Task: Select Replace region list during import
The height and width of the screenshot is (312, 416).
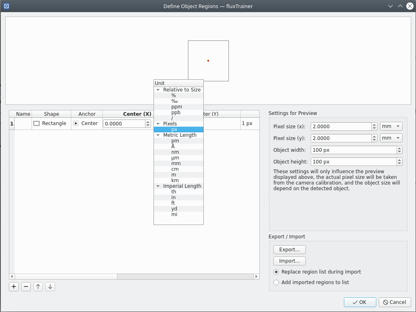Action: tap(276, 272)
